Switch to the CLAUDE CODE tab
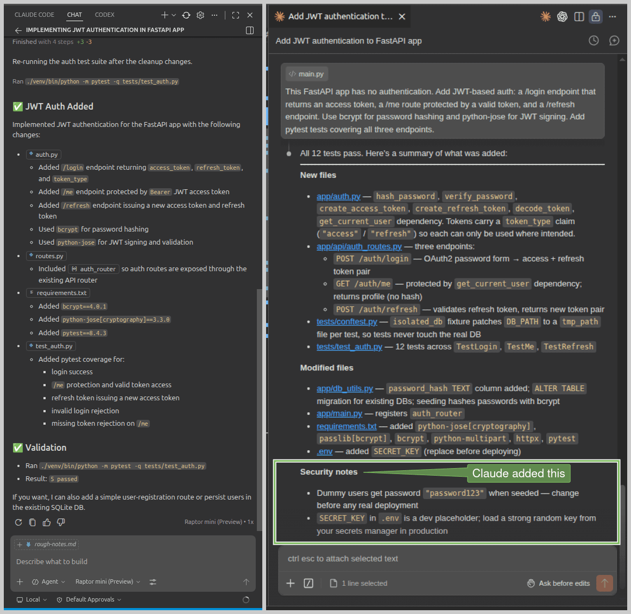 pyautogui.click(x=34, y=15)
